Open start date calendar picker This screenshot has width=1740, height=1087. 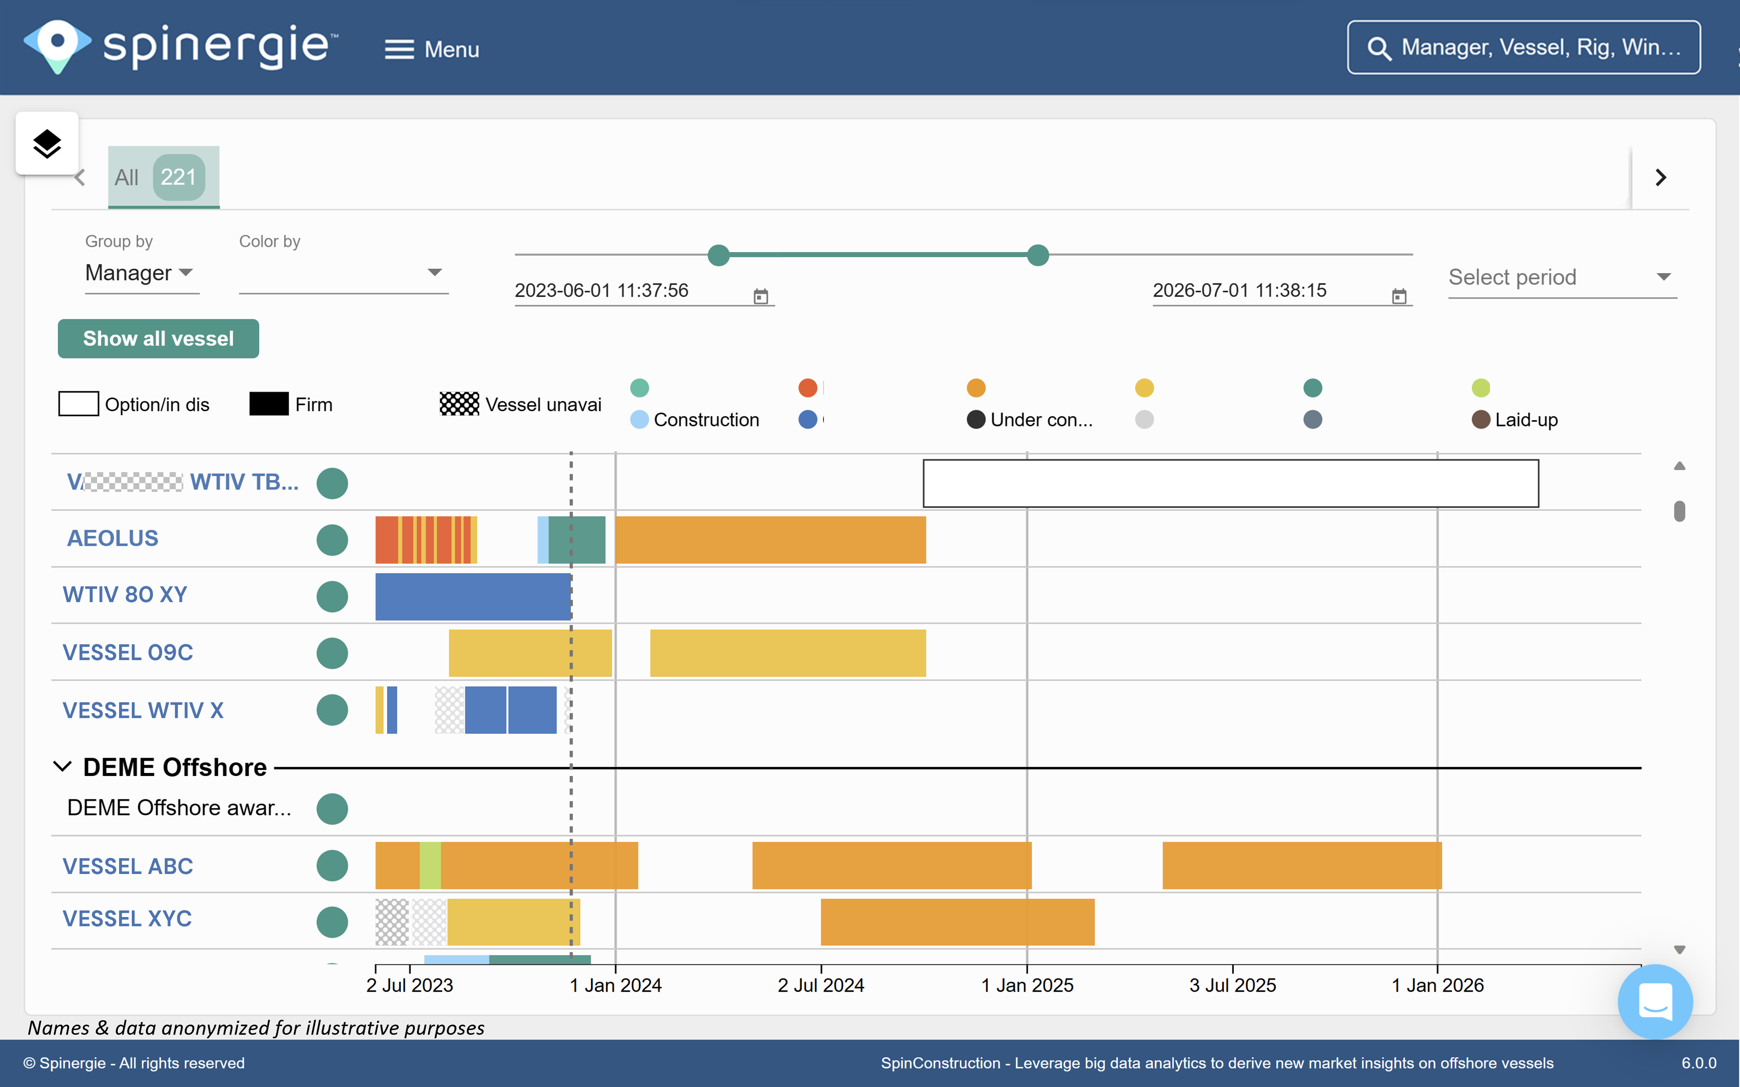(761, 296)
